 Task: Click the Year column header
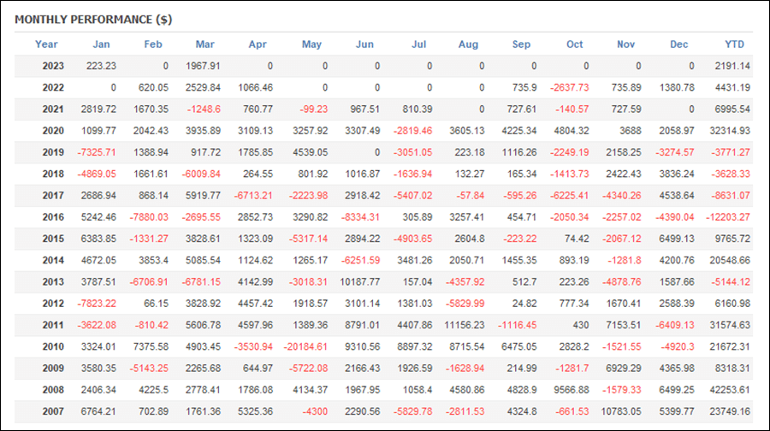point(46,44)
